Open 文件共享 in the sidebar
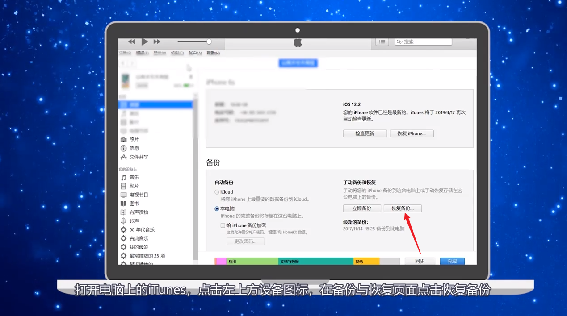The width and height of the screenshot is (567, 316). point(139,157)
